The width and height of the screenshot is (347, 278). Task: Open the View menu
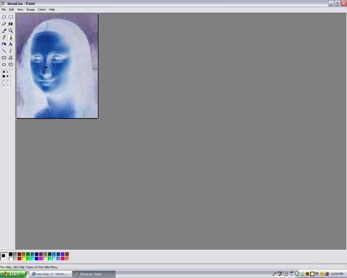click(20, 10)
